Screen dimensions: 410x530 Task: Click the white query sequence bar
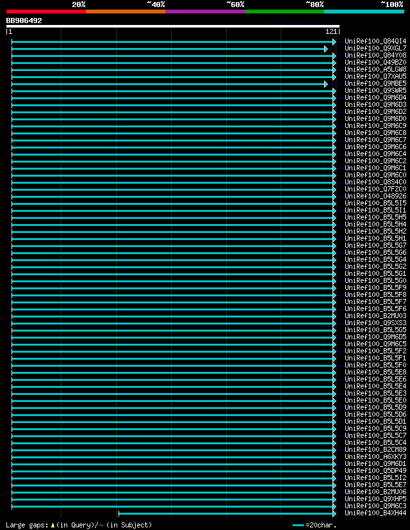pos(173,26)
